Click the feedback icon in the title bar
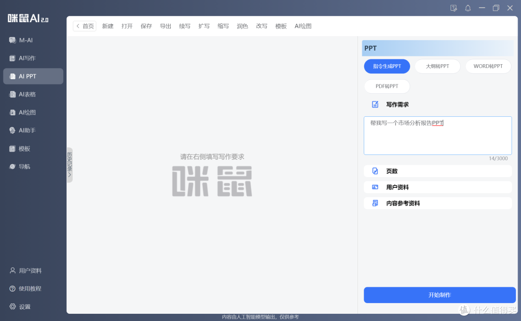The width and height of the screenshot is (521, 321). coord(453,8)
